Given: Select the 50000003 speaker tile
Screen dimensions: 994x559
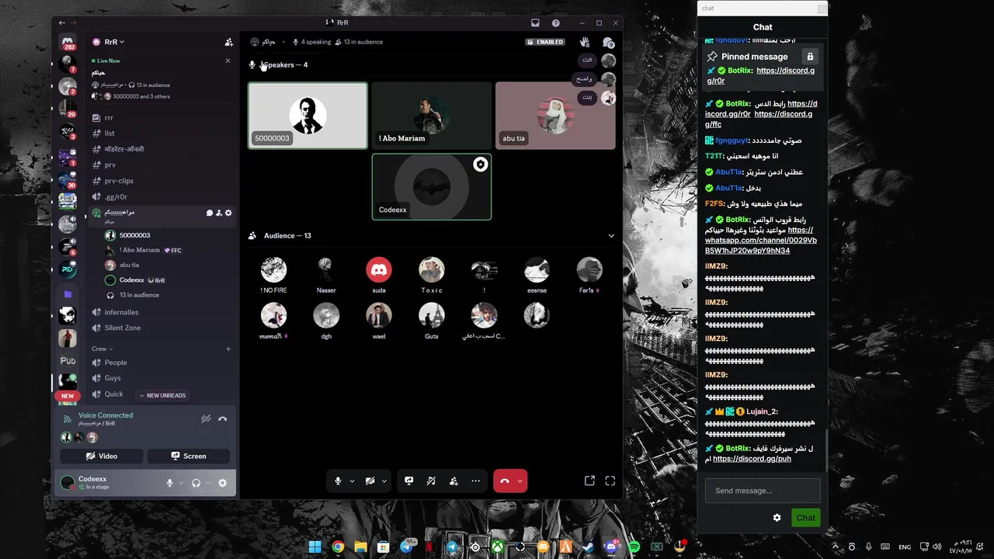Looking at the screenshot, I should click(x=308, y=116).
